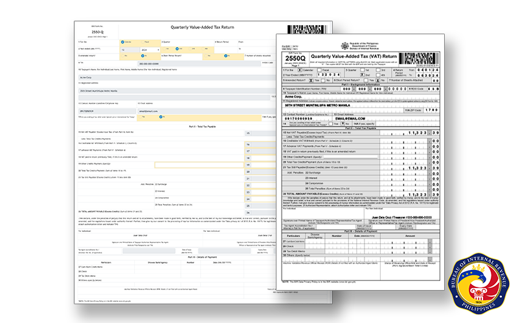This screenshot has width=518, height=323.
Task: Select No for tax relief question in web form
Action: (161, 117)
